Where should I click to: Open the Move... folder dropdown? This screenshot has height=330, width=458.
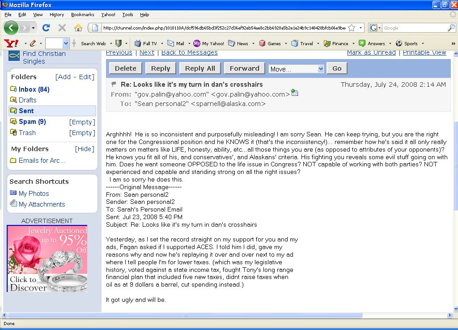(296, 69)
